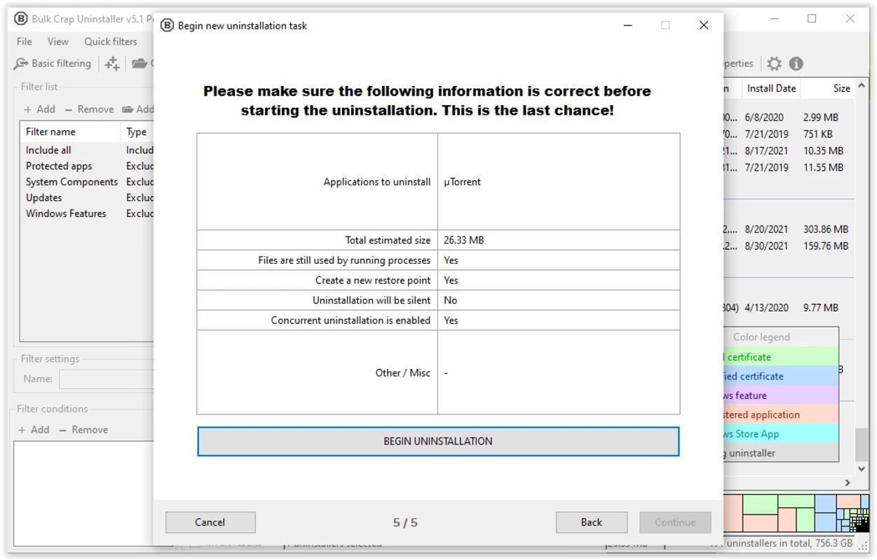The image size is (877, 560).
Task: Add a new filter condition
Action: pos(34,430)
